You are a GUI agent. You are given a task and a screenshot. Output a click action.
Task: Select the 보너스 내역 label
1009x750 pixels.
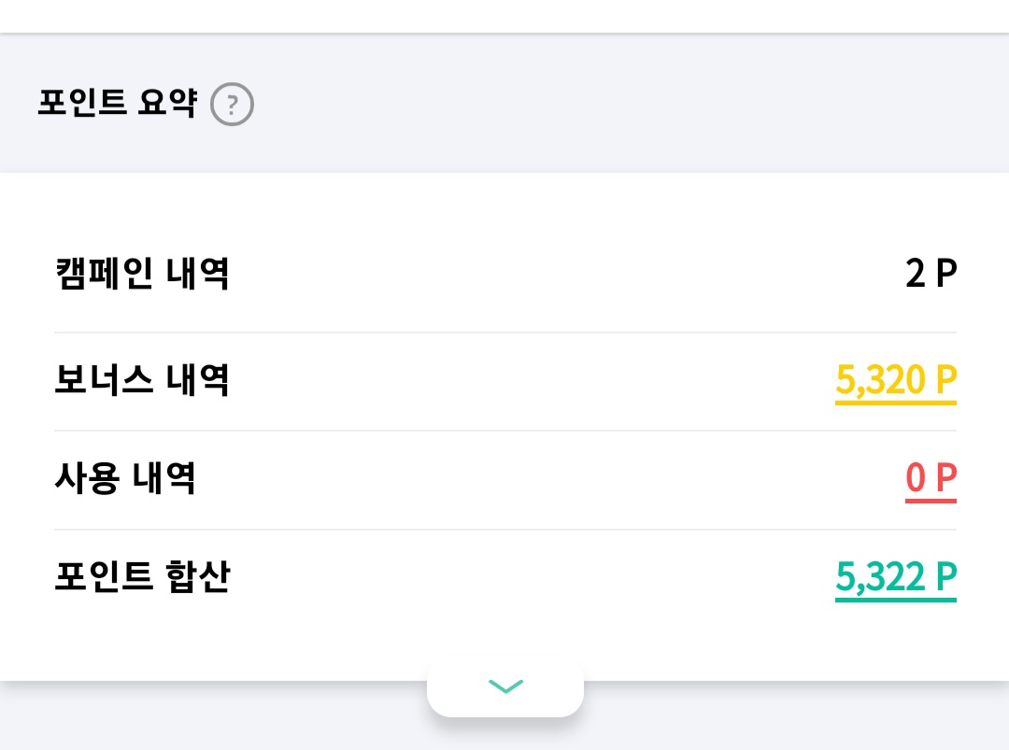click(142, 380)
